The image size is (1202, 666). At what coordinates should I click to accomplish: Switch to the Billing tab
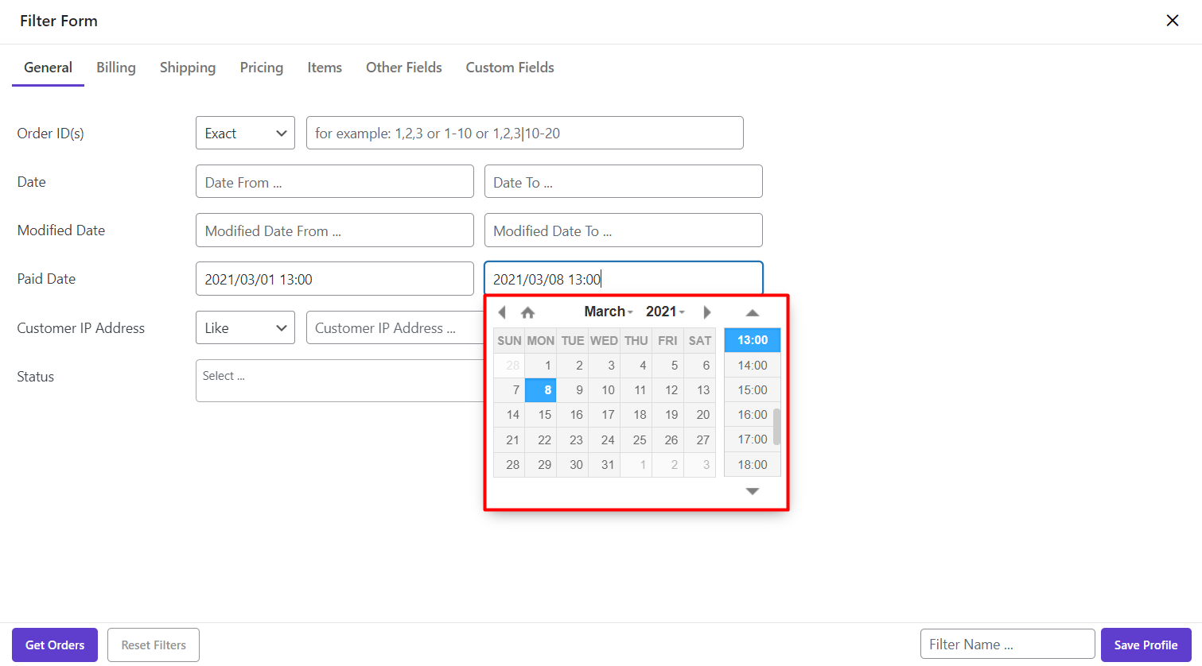116,68
